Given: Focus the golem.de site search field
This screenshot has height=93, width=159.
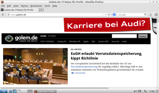Looking at the screenshot, I should (x=124, y=36).
